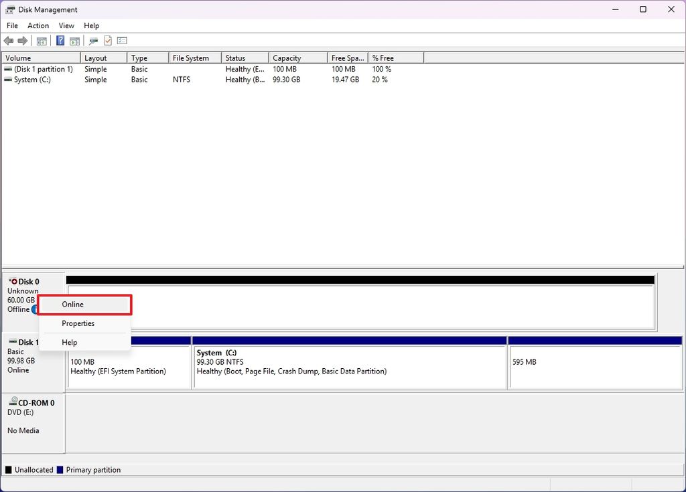This screenshot has height=492, width=686.
Task: Open the File menu
Action: [11, 25]
